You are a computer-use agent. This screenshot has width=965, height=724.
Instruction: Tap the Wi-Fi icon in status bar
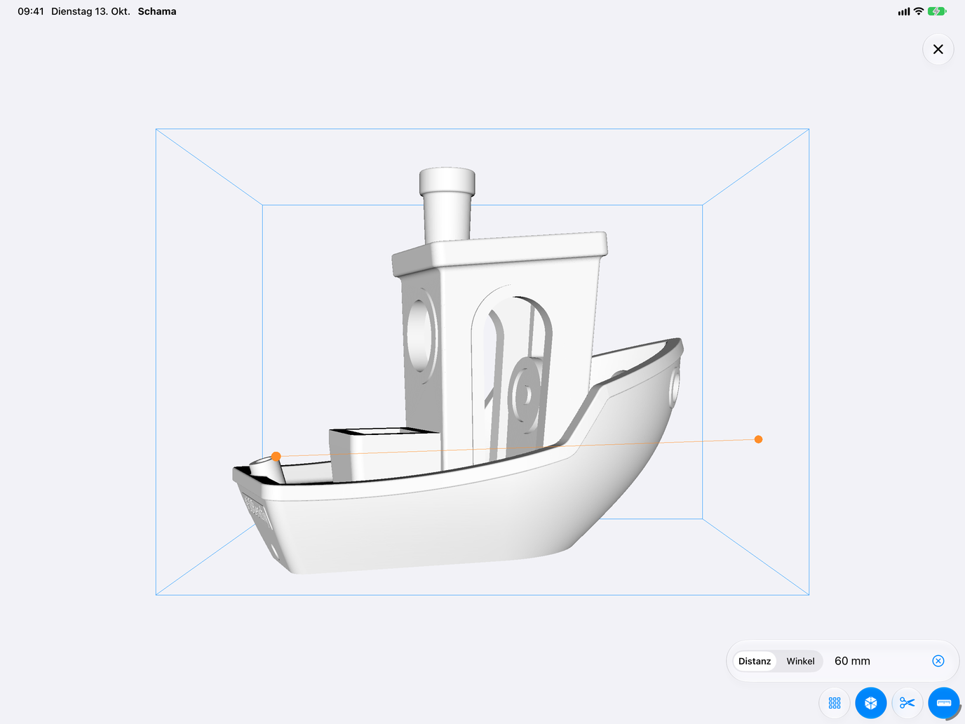click(x=919, y=11)
